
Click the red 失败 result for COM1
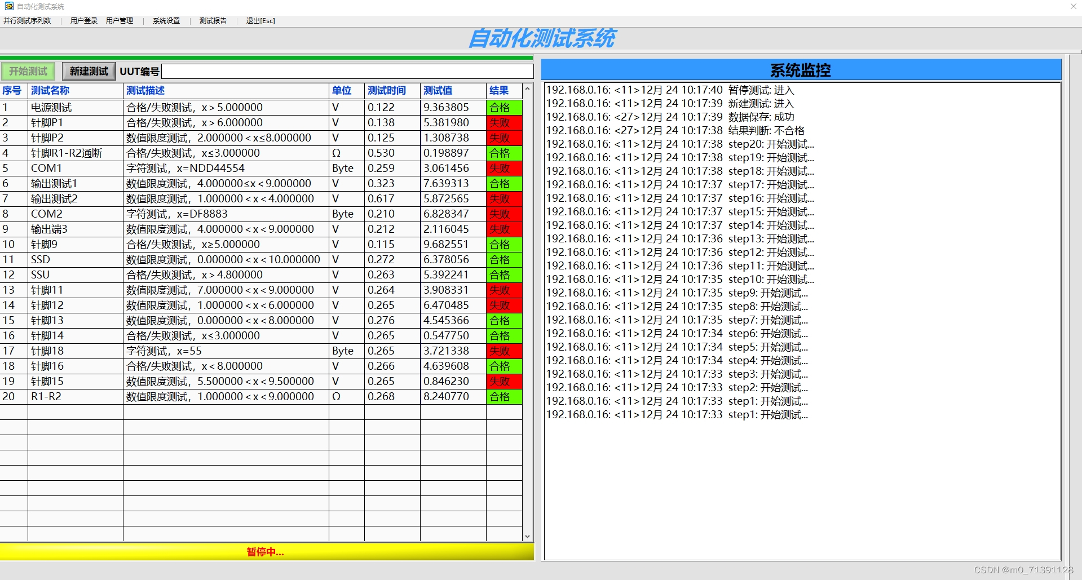click(x=504, y=169)
